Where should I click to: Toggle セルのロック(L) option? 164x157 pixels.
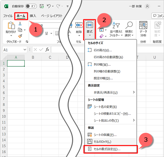(111, 142)
